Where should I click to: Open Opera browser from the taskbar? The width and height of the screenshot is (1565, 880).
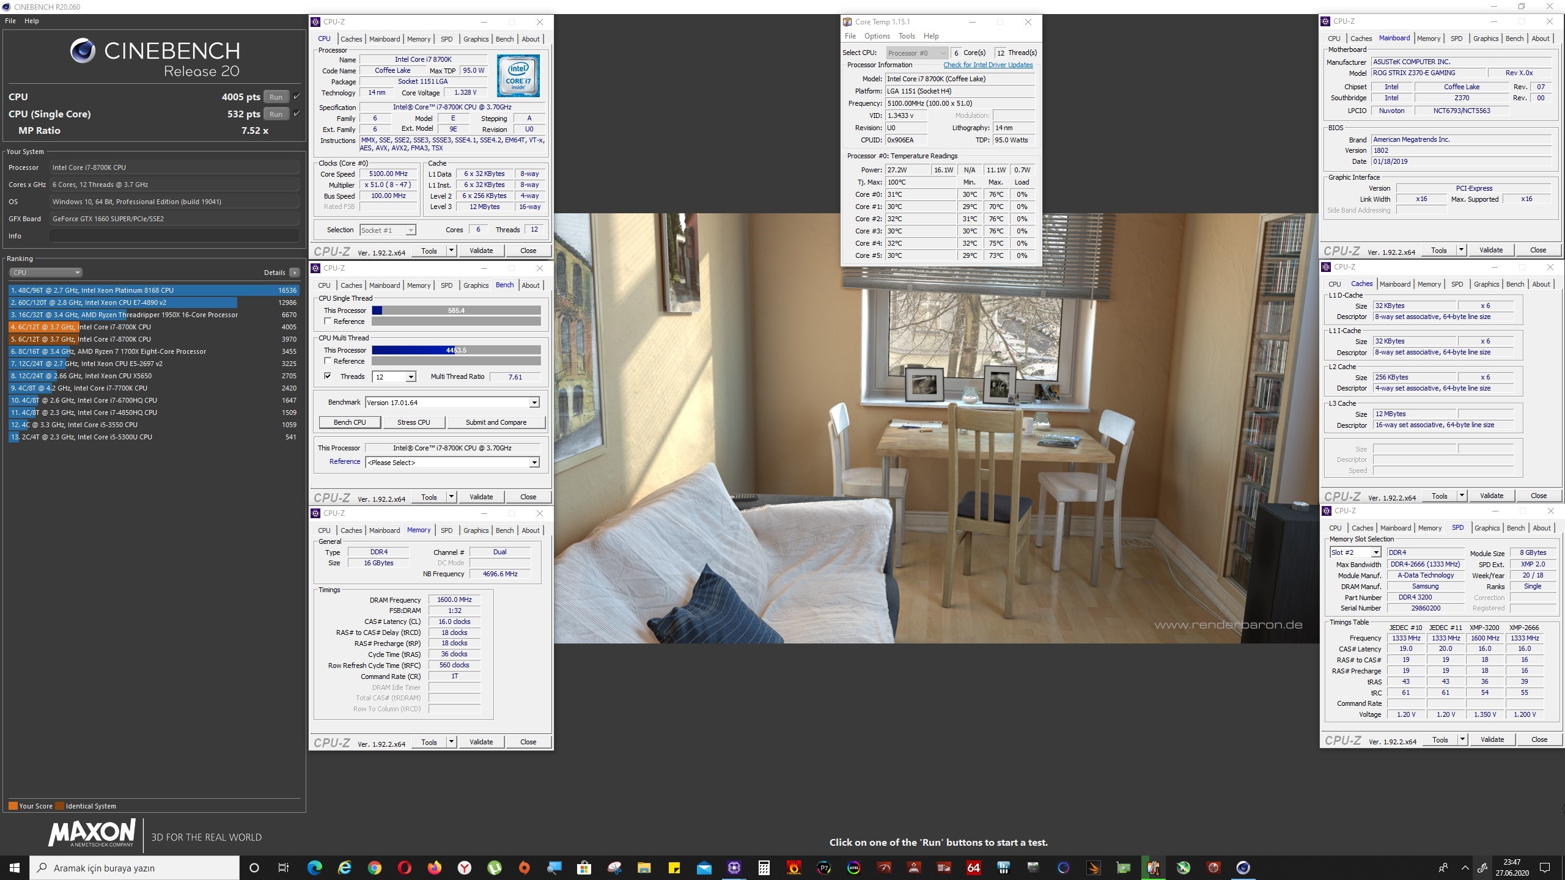pyautogui.click(x=405, y=867)
